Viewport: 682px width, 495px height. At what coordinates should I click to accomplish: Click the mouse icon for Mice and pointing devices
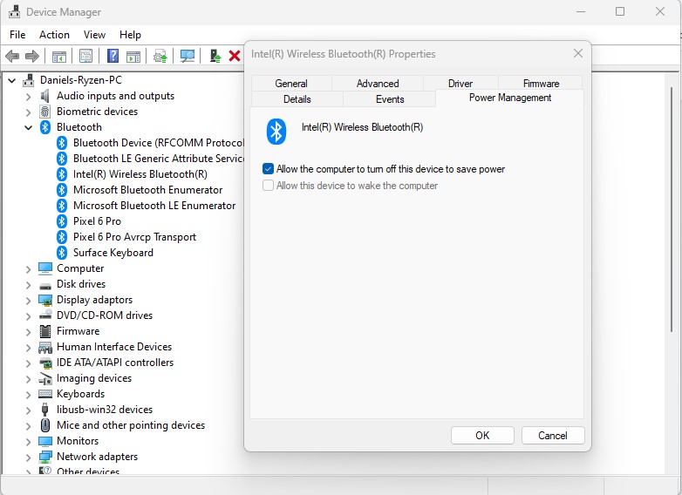(x=44, y=425)
